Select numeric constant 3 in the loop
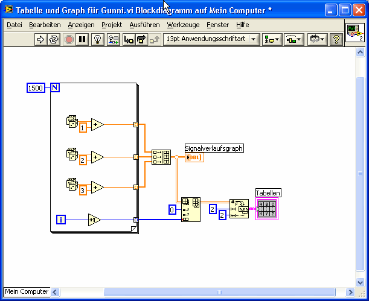The image size is (369, 301). click(83, 190)
